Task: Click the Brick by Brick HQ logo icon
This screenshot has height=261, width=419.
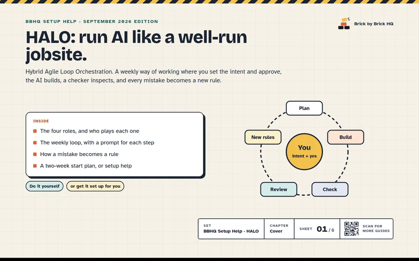Action: click(344, 23)
